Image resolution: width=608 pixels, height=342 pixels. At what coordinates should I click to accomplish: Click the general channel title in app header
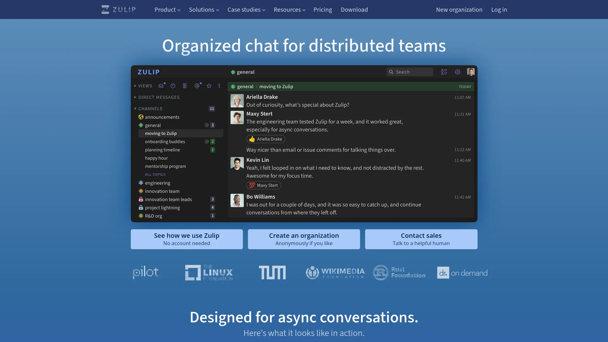tap(243, 72)
